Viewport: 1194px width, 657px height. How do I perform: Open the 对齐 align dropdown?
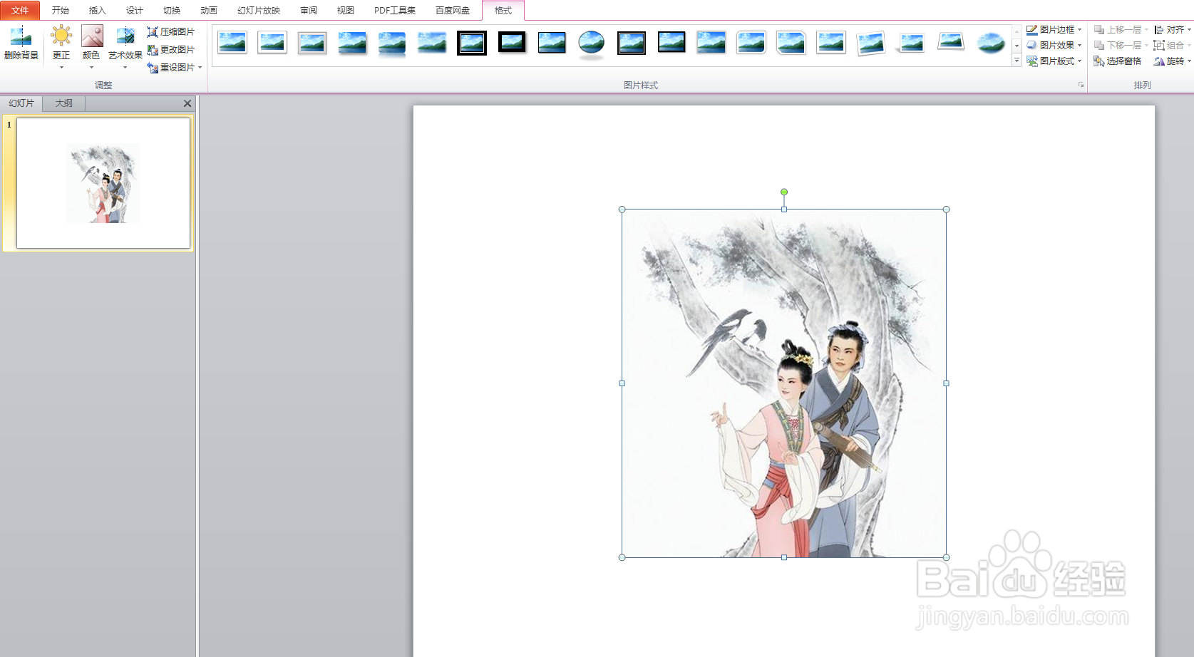point(1172,29)
